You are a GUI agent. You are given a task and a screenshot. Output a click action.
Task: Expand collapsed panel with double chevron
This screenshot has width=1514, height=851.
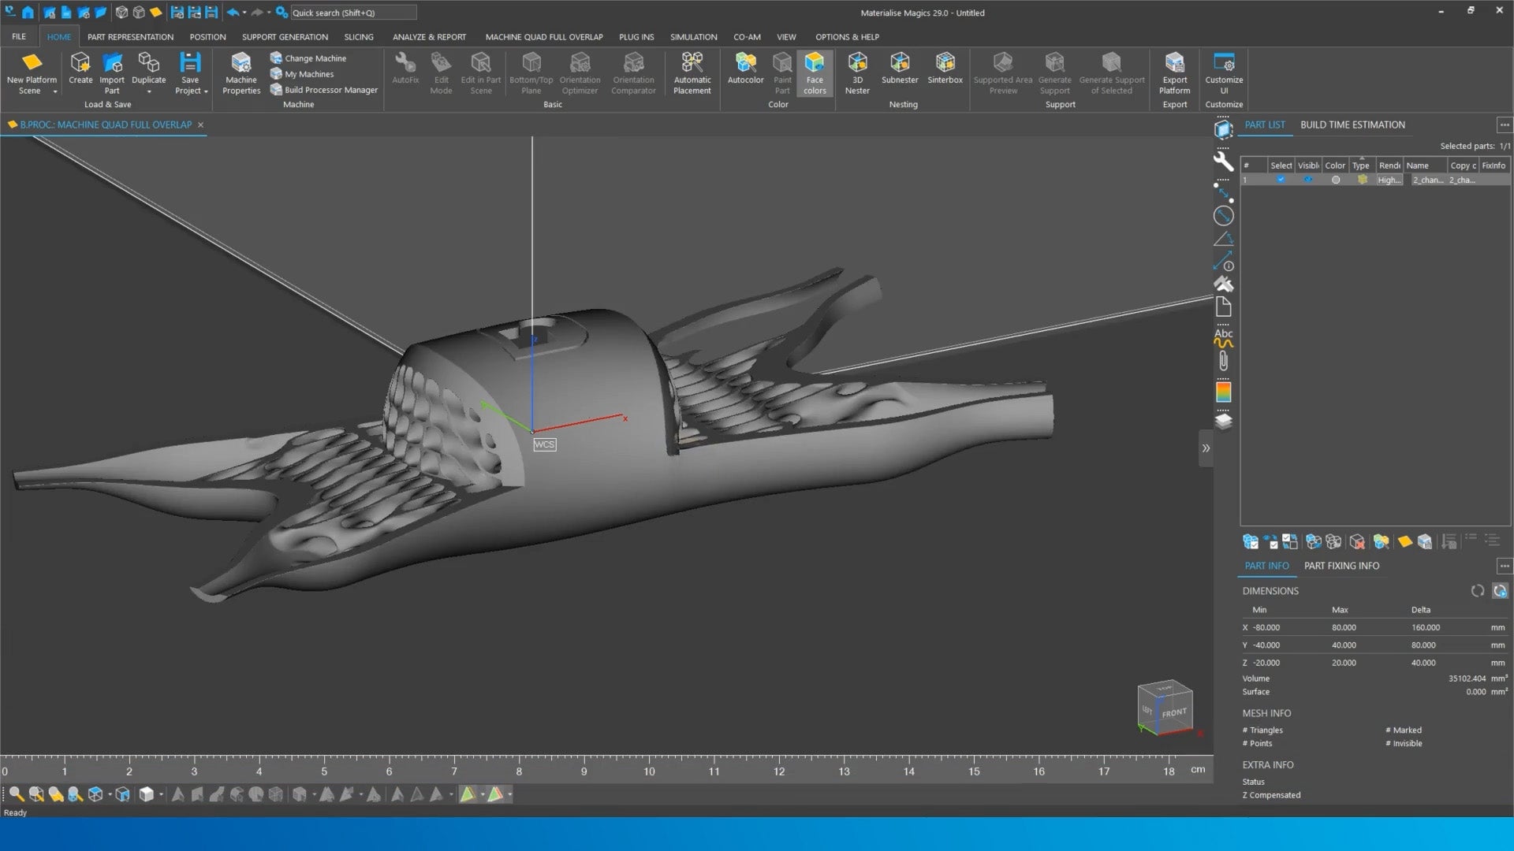(x=1206, y=448)
